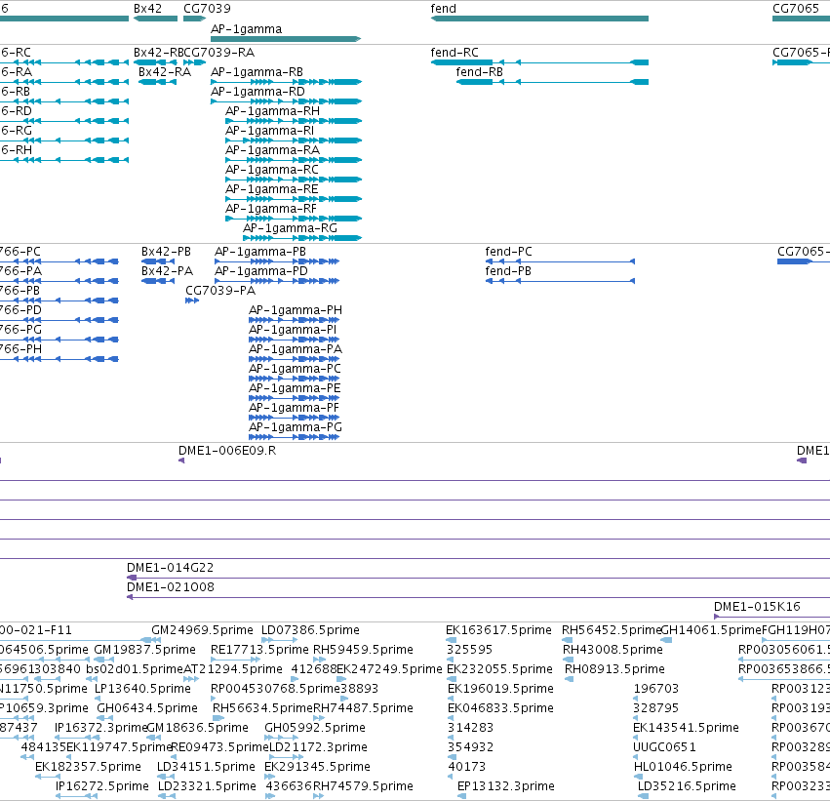Open the fend-RC transcript label
830x801 pixels.
pyautogui.click(x=455, y=53)
